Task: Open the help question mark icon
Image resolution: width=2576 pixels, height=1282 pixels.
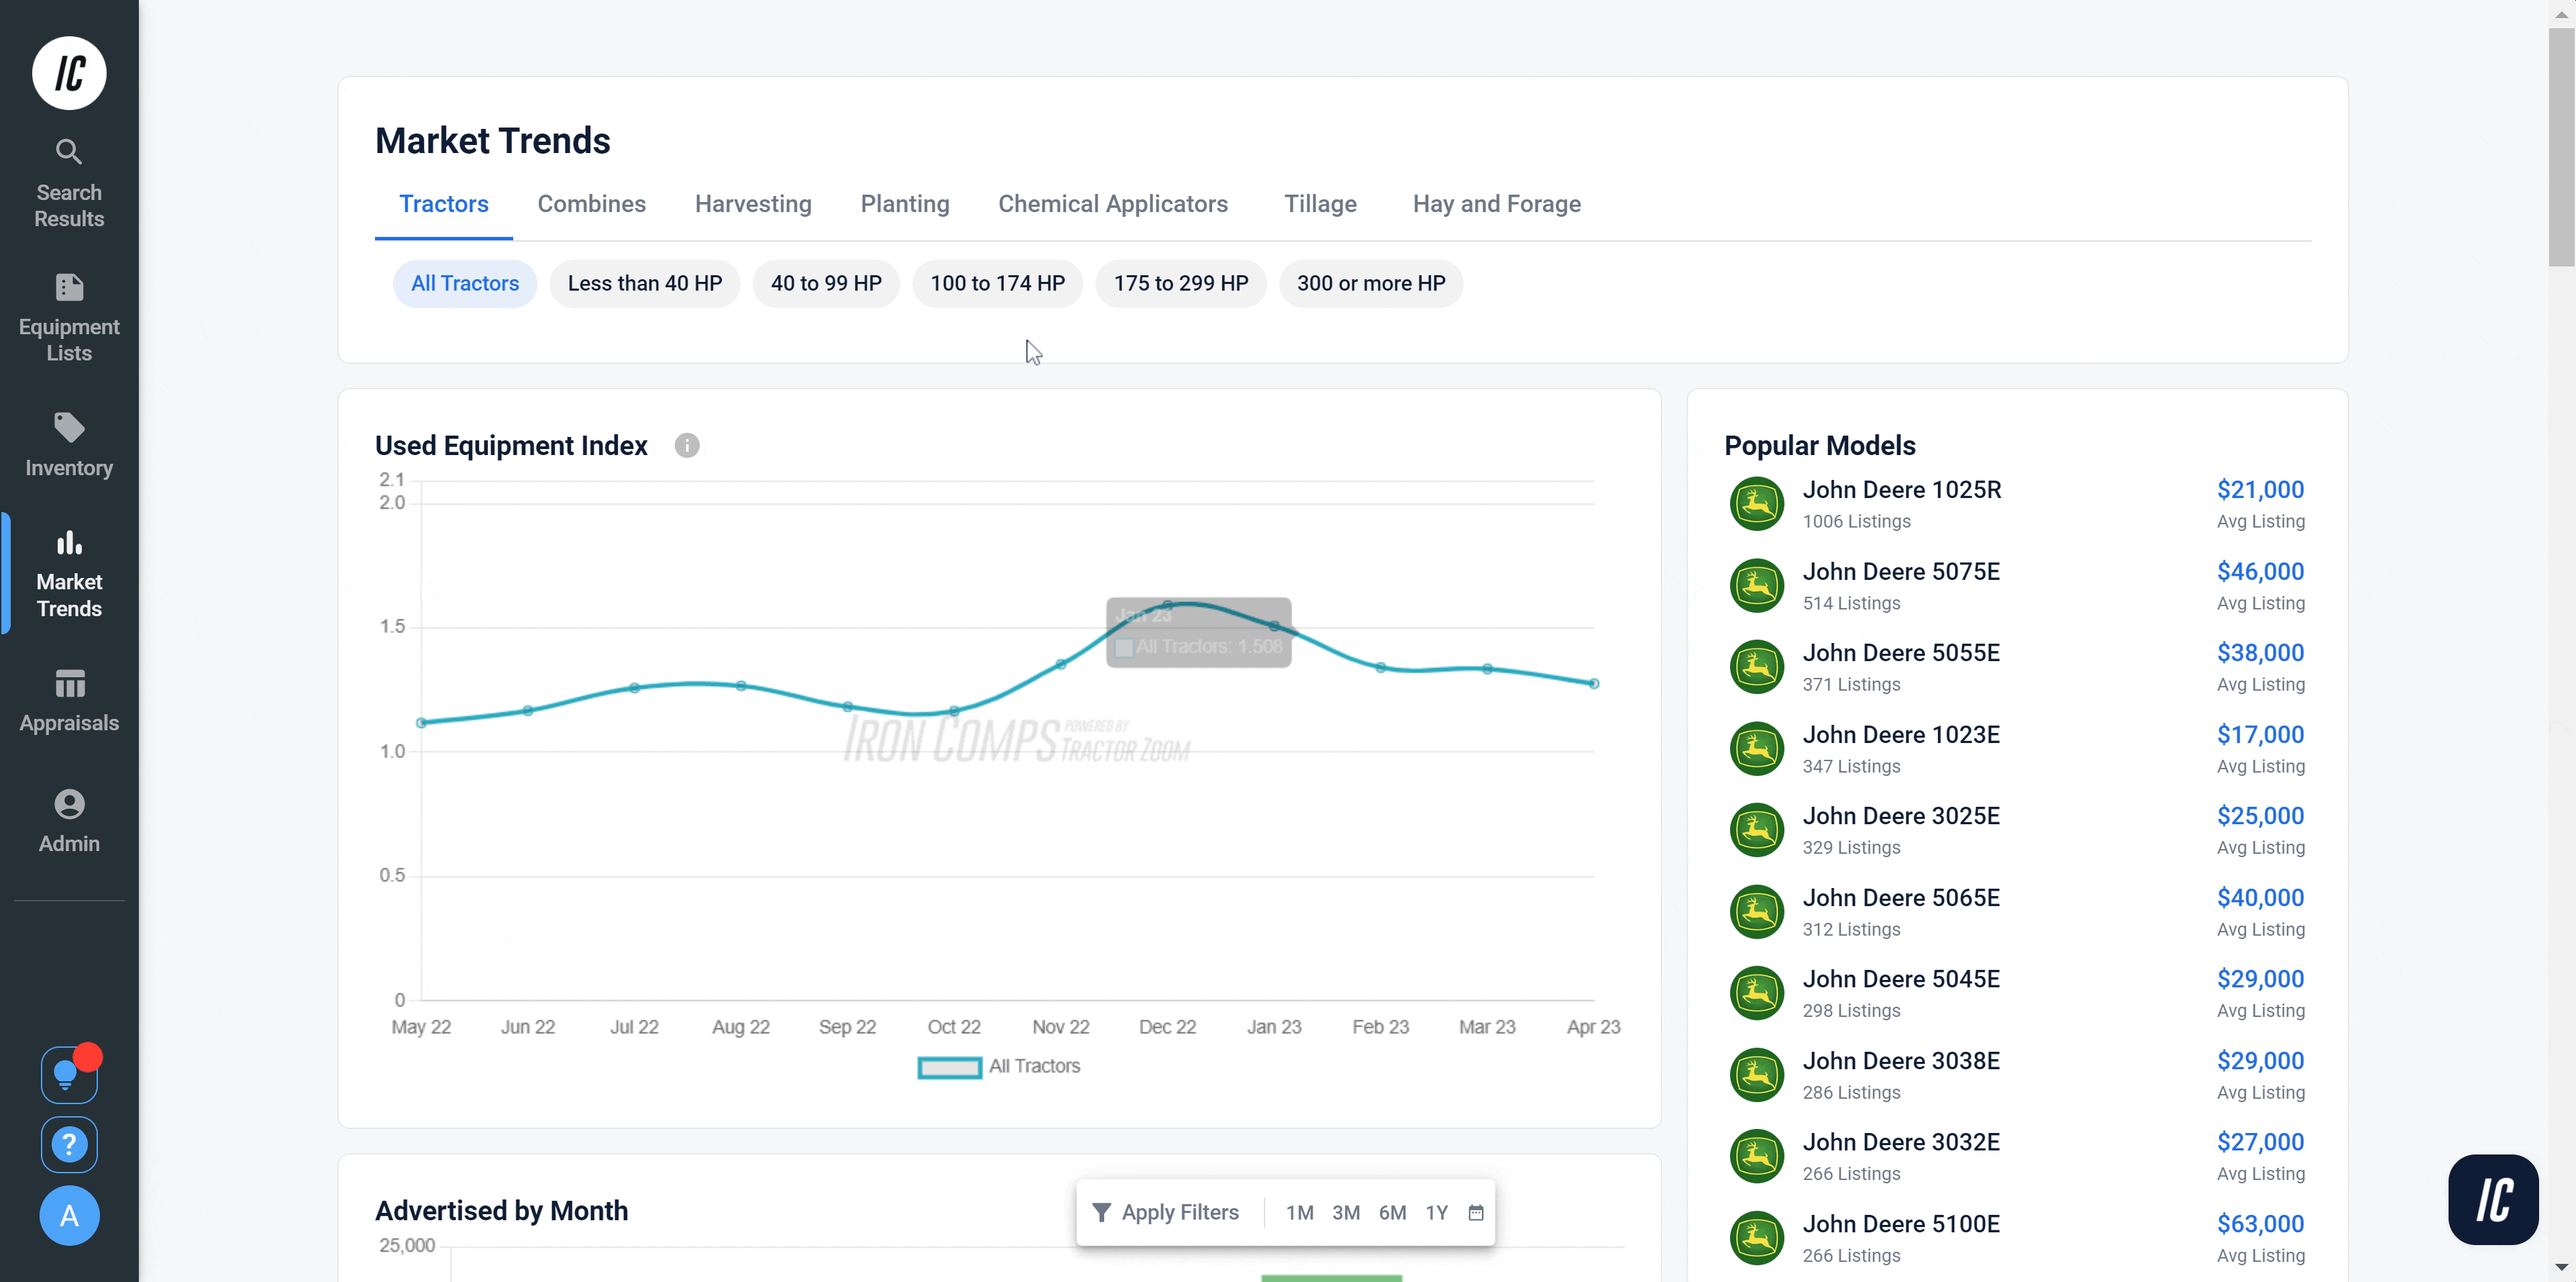Action: (68, 1144)
